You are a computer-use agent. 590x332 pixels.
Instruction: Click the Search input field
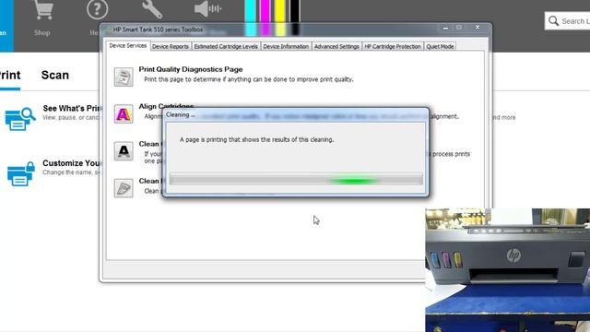tap(568, 20)
